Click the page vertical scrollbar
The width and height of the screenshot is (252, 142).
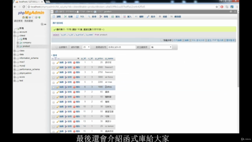(238, 50)
